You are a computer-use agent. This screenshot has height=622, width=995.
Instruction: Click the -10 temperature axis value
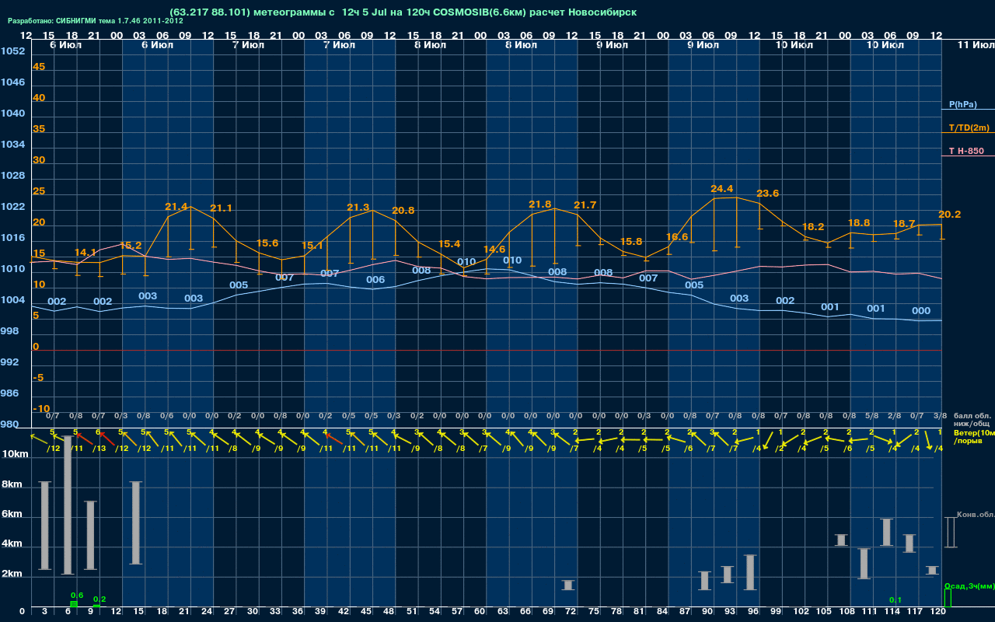tap(41, 409)
